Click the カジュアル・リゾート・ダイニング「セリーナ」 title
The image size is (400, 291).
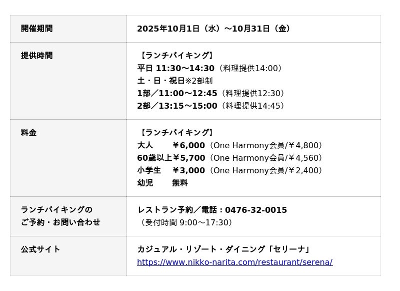click(x=224, y=249)
